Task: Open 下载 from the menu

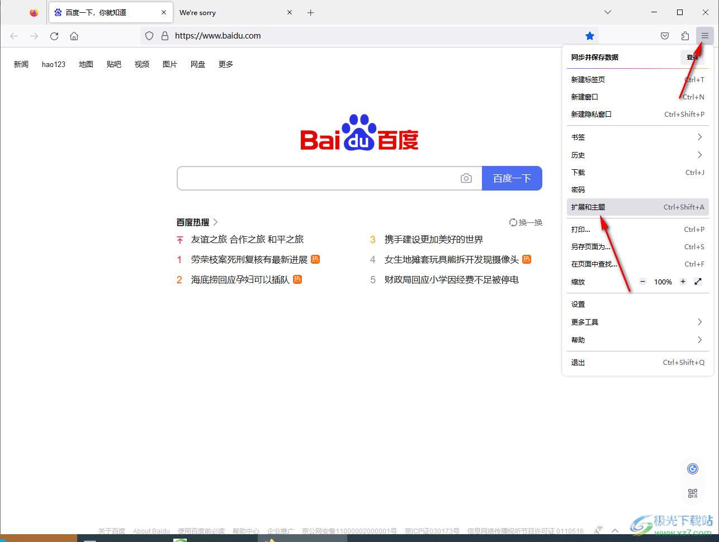Action: (637, 172)
